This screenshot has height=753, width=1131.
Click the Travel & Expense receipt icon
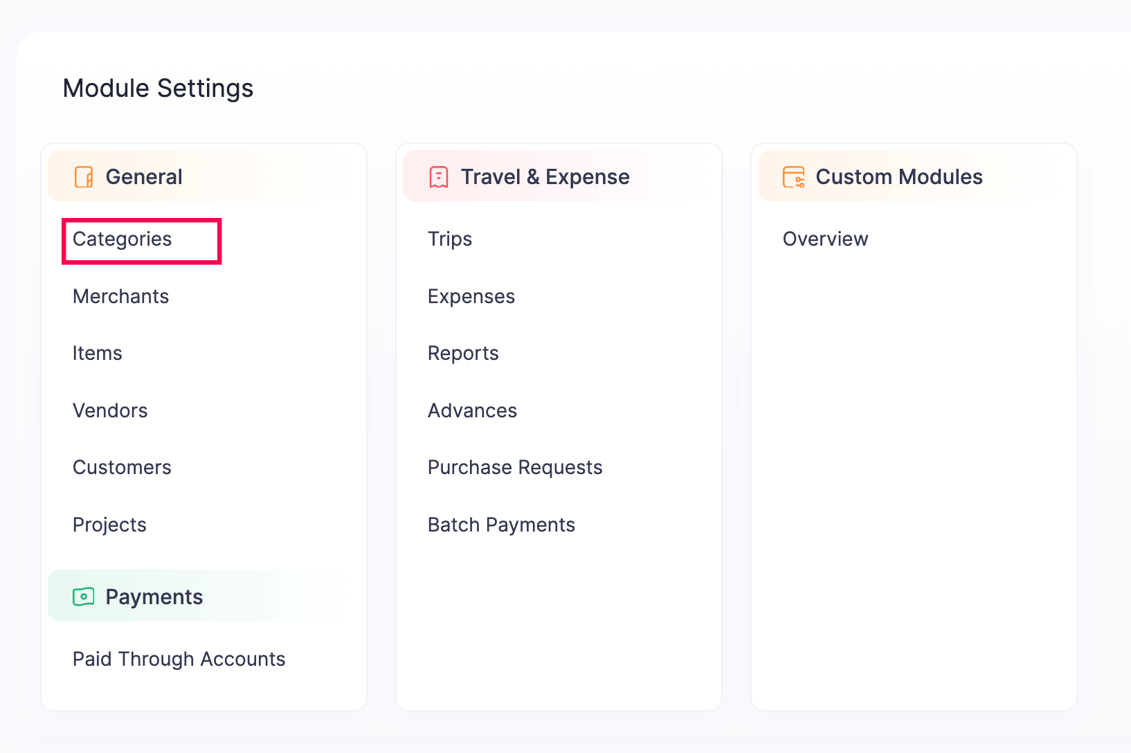pyautogui.click(x=439, y=177)
